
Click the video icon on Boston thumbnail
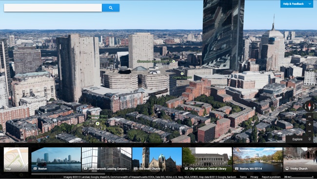pos(35,168)
